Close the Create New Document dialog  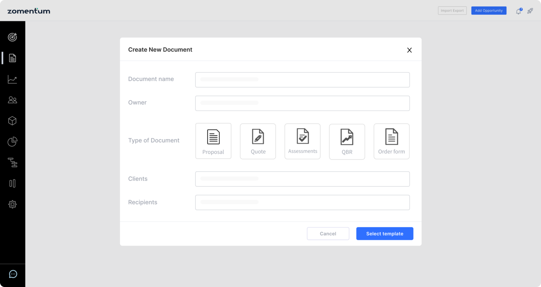[409, 50]
